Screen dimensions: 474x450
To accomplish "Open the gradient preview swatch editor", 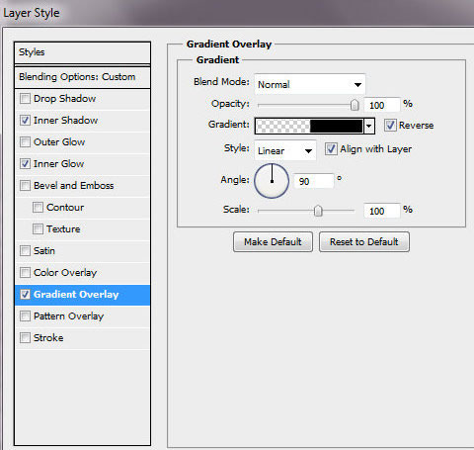I will [309, 126].
